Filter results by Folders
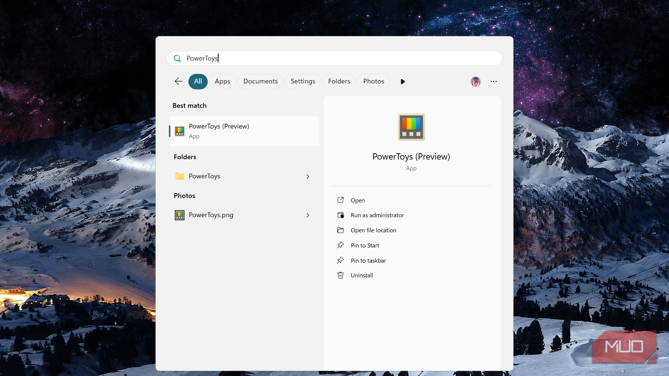This screenshot has height=376, width=669. [339, 81]
